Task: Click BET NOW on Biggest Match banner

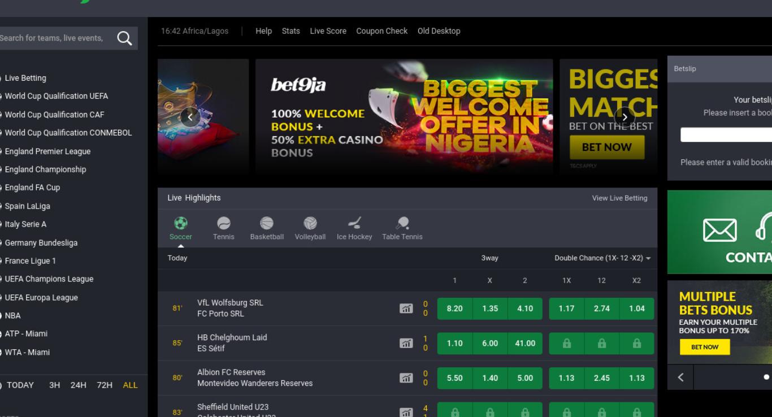Action: tap(606, 147)
